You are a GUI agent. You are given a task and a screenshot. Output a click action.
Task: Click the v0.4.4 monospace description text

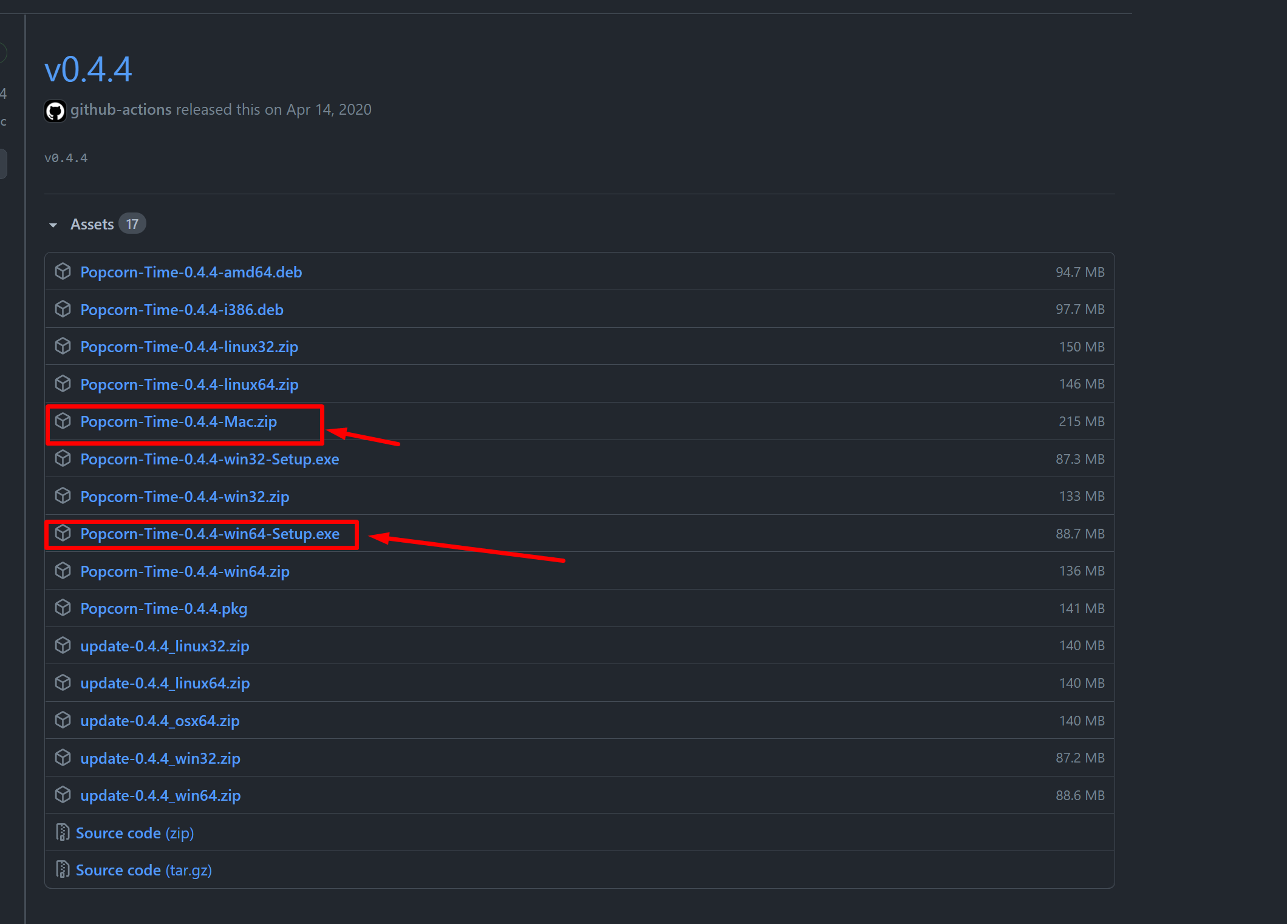tap(66, 158)
